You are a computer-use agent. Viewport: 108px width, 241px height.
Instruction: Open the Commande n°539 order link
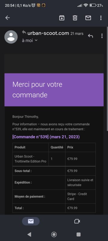click(46, 137)
